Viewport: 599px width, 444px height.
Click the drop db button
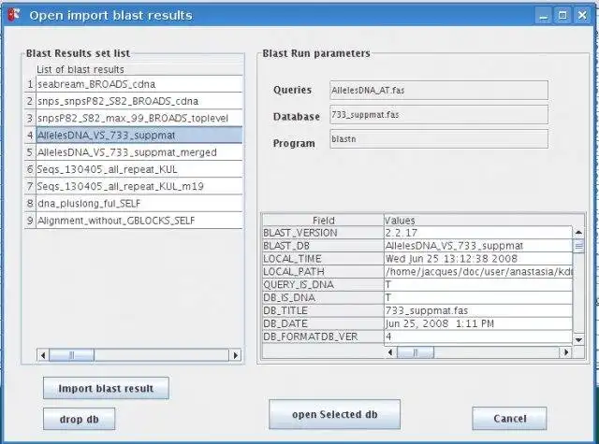pyautogui.click(x=79, y=419)
